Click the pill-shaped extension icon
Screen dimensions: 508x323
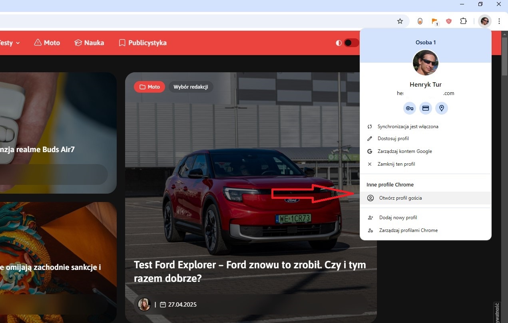[x=420, y=21]
